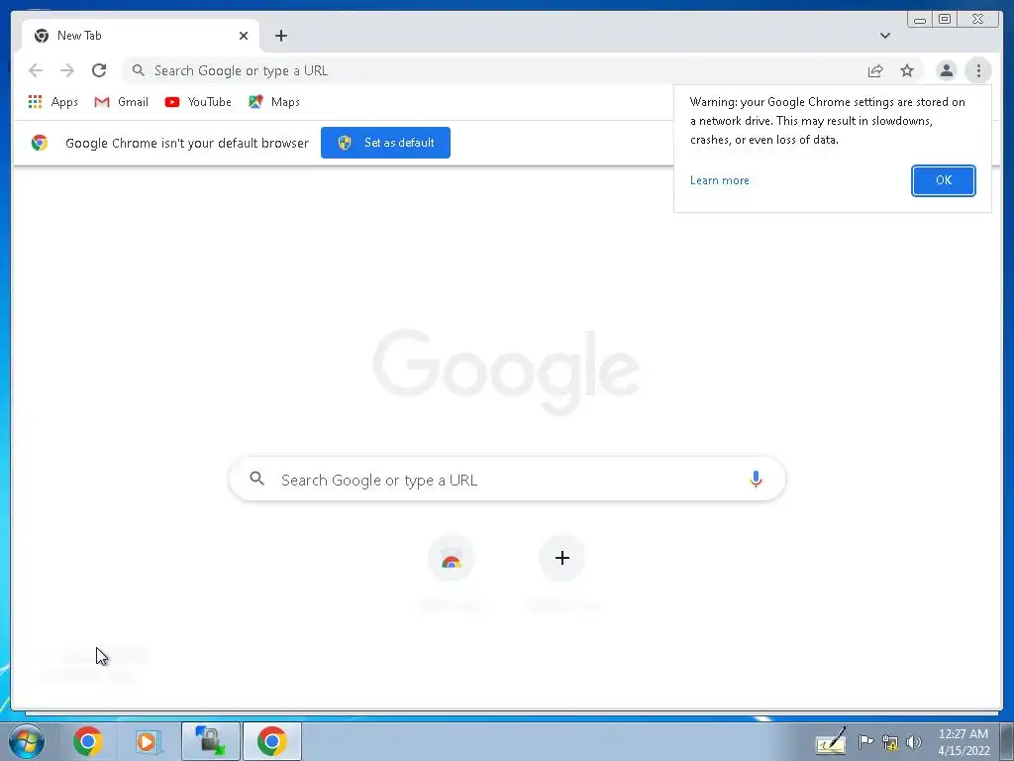The image size is (1014, 761).
Task: Click the search icon in address bar
Action: tap(138, 70)
